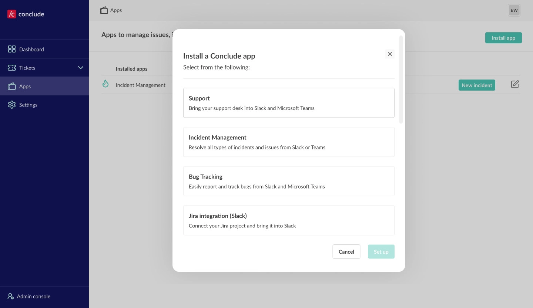Select the Support app option
The image size is (533, 308).
click(289, 103)
